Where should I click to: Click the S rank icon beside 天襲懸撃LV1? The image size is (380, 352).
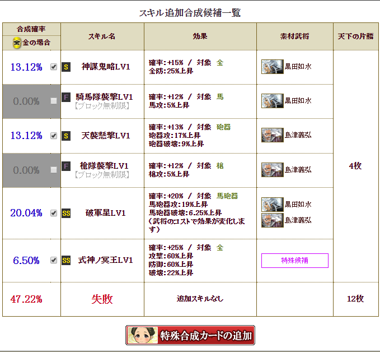(x=66, y=136)
